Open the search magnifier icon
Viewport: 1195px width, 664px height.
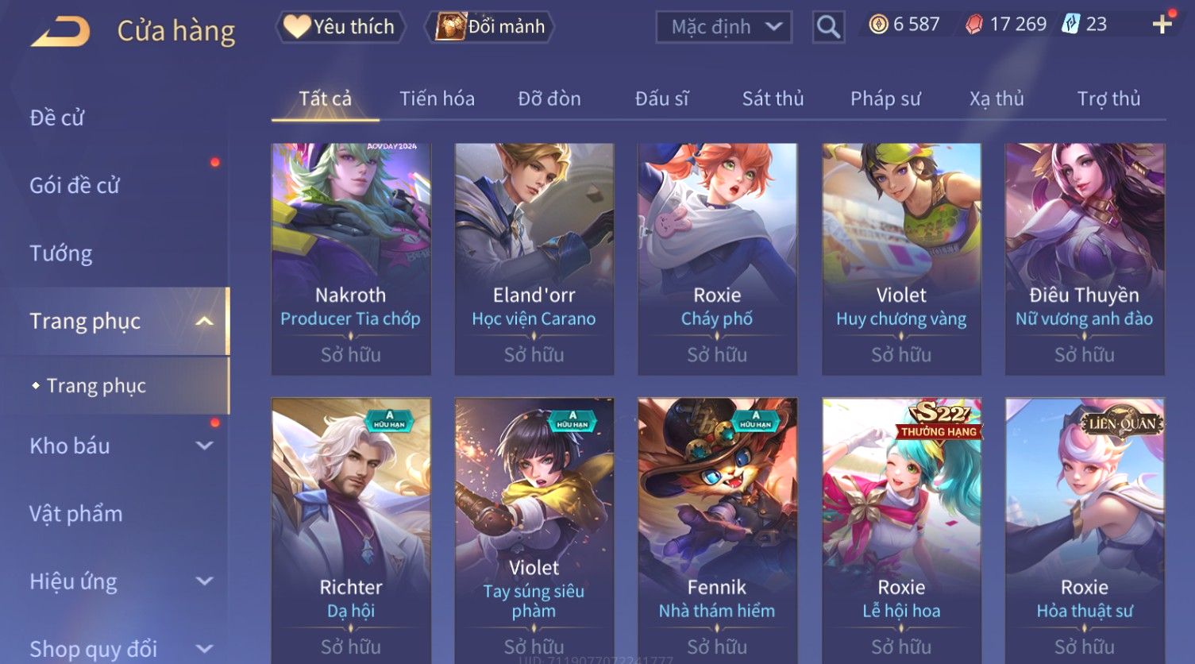tap(828, 27)
